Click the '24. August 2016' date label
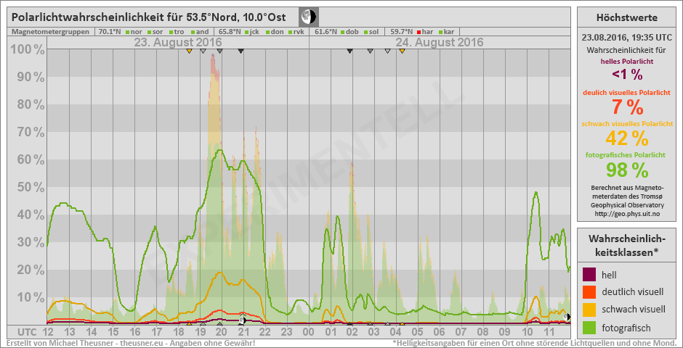The height and width of the screenshot is (348, 683). 440,43
